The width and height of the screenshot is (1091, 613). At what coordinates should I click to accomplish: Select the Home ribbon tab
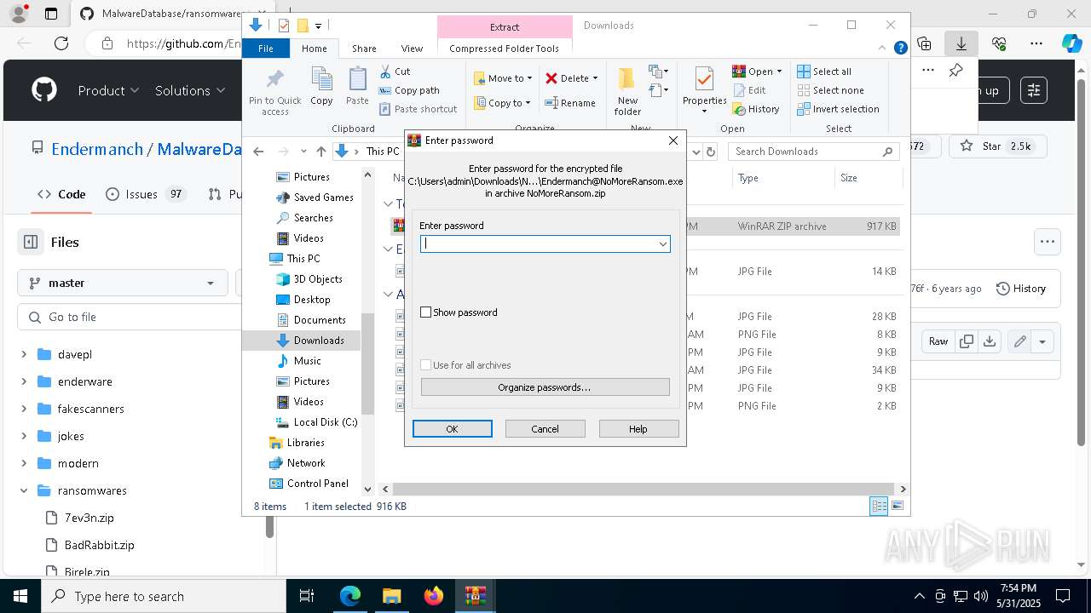click(x=314, y=49)
